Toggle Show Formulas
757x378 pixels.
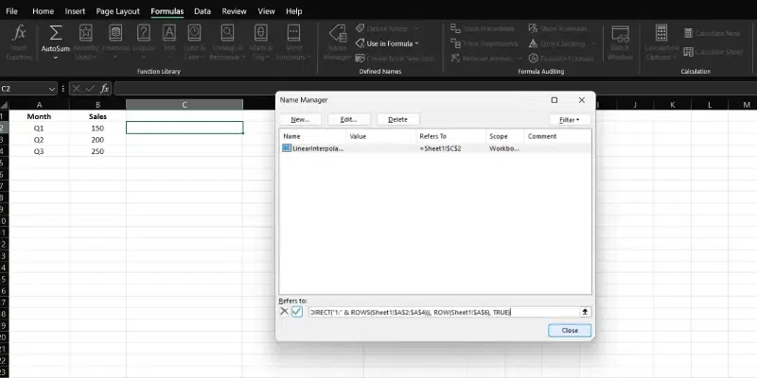coord(557,29)
